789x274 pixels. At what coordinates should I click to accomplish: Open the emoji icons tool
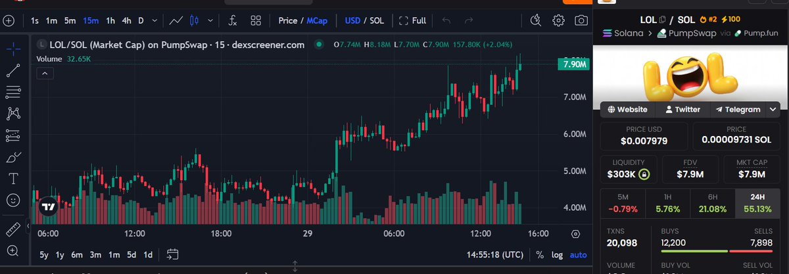pos(13,200)
